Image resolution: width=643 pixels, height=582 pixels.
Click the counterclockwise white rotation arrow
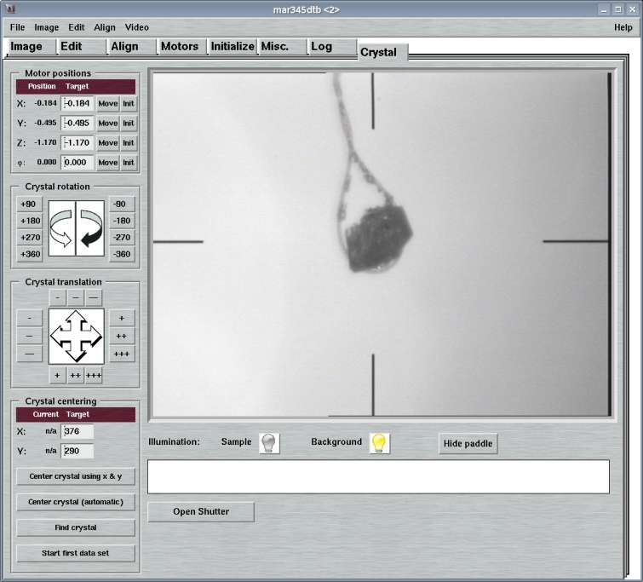pos(63,229)
